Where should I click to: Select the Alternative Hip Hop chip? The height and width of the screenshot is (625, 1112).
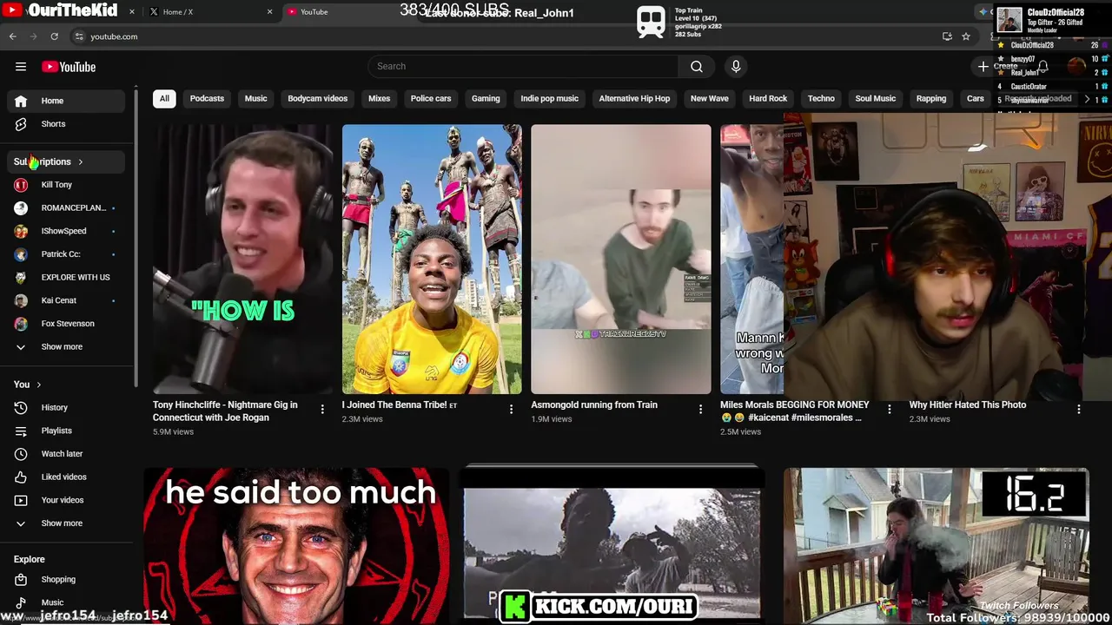(x=634, y=99)
